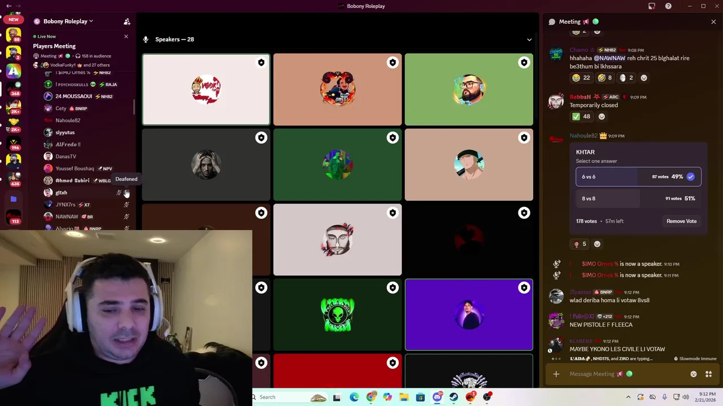Click into the Message Meeting input field
723x406 pixels.
(627, 374)
